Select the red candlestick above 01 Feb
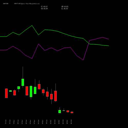The image size is (128, 128). point(51,97)
